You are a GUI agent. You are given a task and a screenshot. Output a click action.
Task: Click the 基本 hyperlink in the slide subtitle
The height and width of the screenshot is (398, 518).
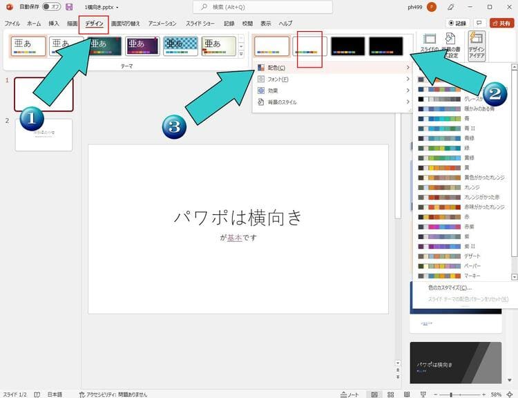click(x=235, y=237)
